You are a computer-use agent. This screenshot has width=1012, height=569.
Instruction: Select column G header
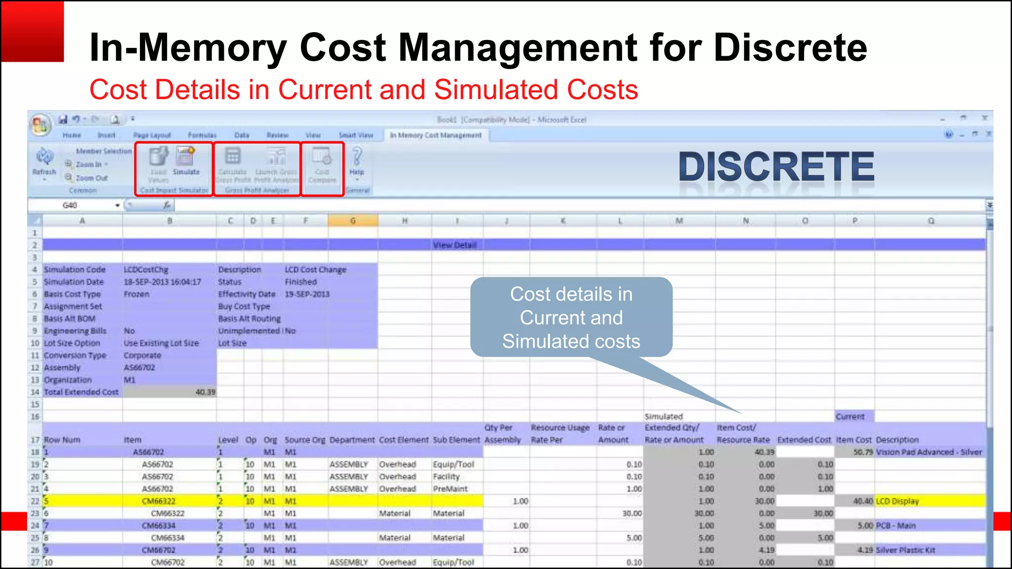[353, 221]
